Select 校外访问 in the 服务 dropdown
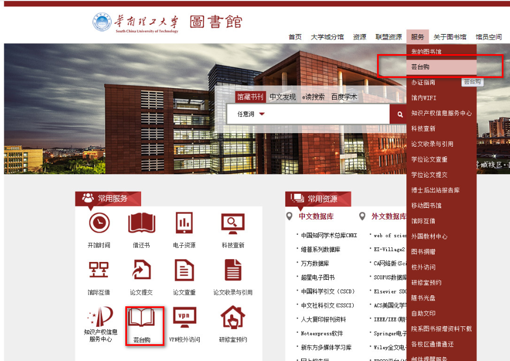The image size is (510, 361). [x=442, y=267]
